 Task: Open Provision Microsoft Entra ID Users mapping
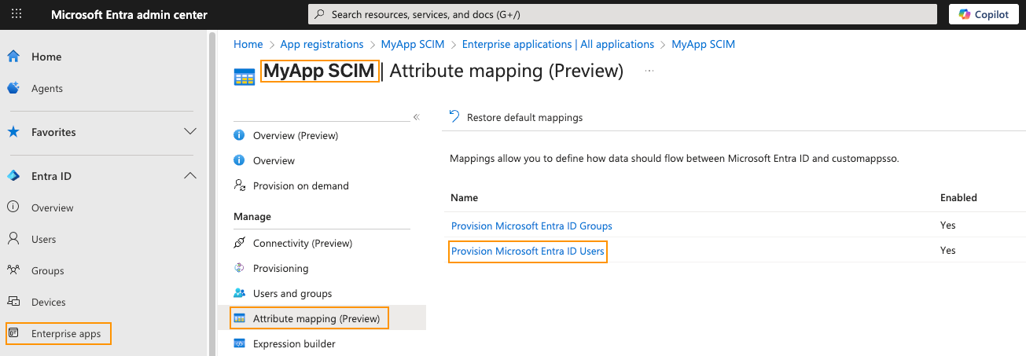pos(528,251)
